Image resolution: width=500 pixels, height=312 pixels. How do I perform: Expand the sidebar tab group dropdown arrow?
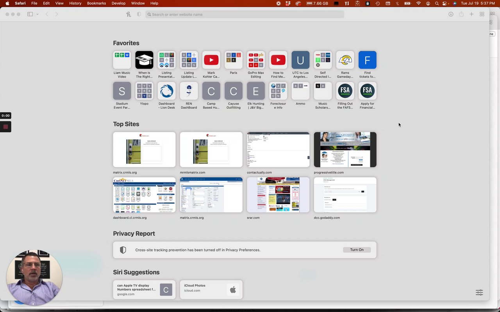click(x=37, y=14)
